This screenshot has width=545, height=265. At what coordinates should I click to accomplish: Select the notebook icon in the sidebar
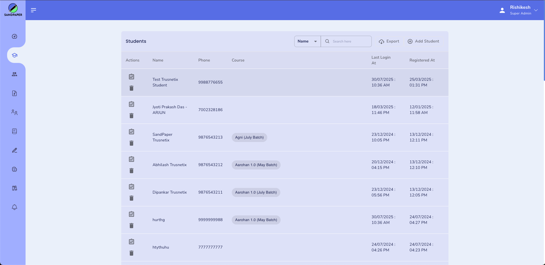(x=14, y=131)
